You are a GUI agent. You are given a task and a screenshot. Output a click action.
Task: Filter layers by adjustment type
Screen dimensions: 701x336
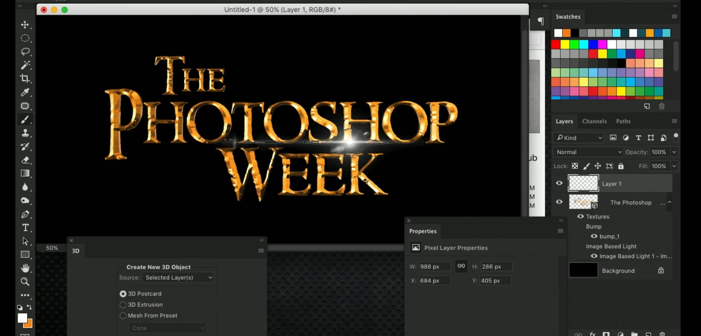pyautogui.click(x=626, y=138)
